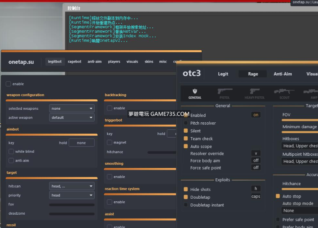
Task: Open the onetap anti-aim tab
Action: [x=94, y=62]
